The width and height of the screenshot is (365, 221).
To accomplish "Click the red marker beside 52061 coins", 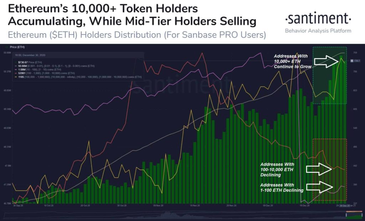I will pos(16,73).
